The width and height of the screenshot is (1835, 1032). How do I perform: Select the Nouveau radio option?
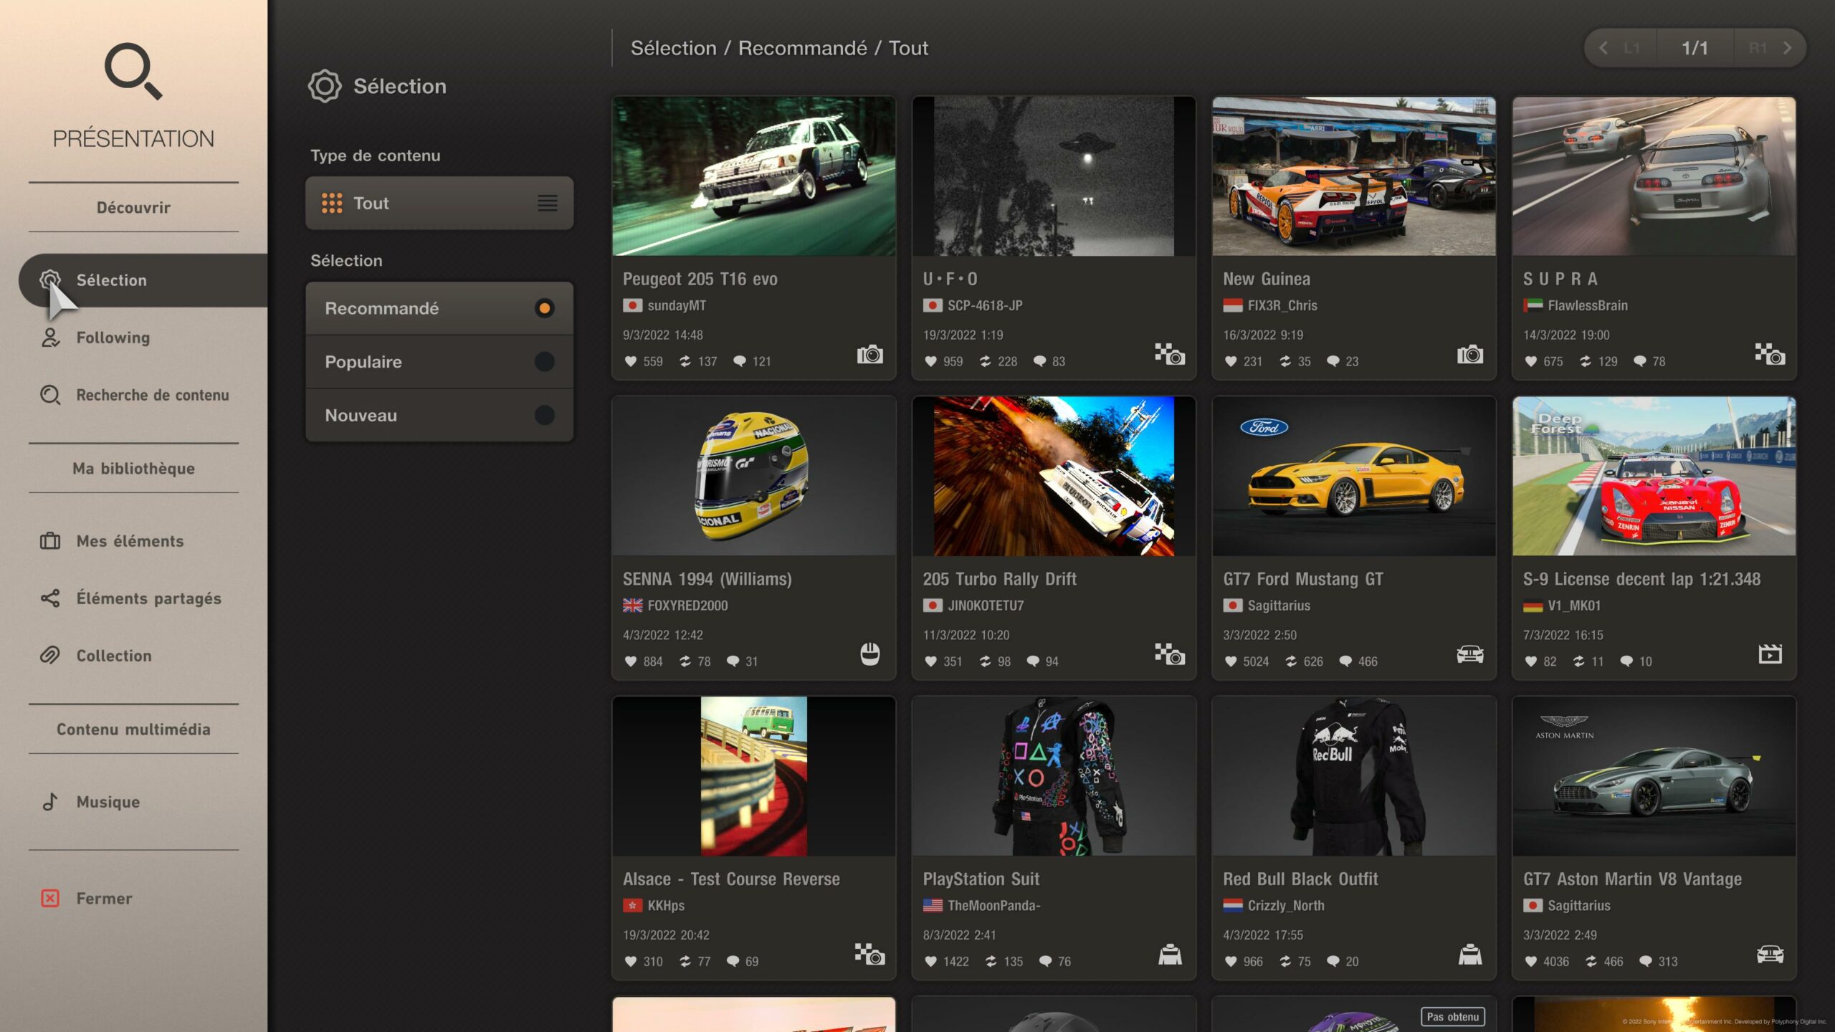(x=439, y=416)
